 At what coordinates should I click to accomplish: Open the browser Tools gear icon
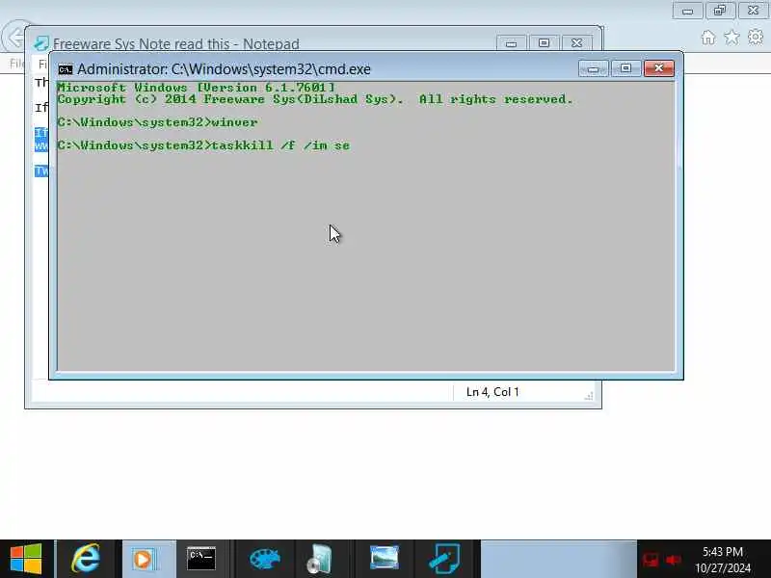756,38
